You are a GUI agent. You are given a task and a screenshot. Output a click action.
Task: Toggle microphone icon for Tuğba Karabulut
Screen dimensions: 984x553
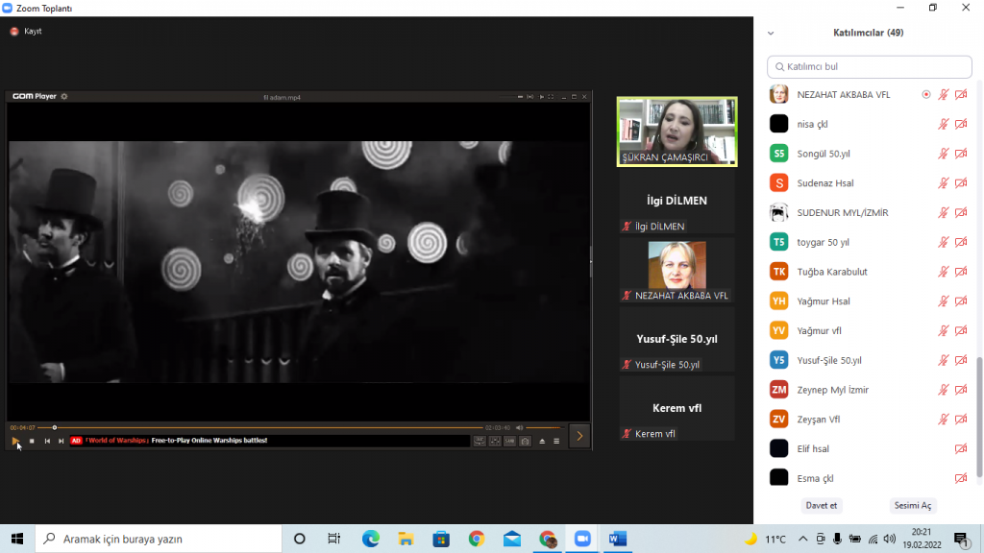[944, 272]
